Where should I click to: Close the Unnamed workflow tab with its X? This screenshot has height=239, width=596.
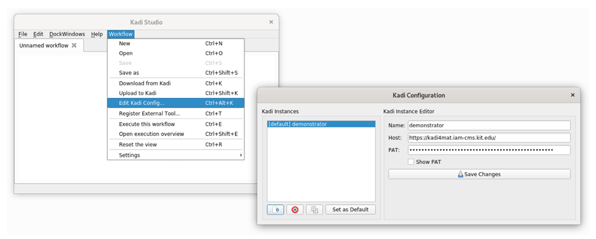click(x=74, y=46)
